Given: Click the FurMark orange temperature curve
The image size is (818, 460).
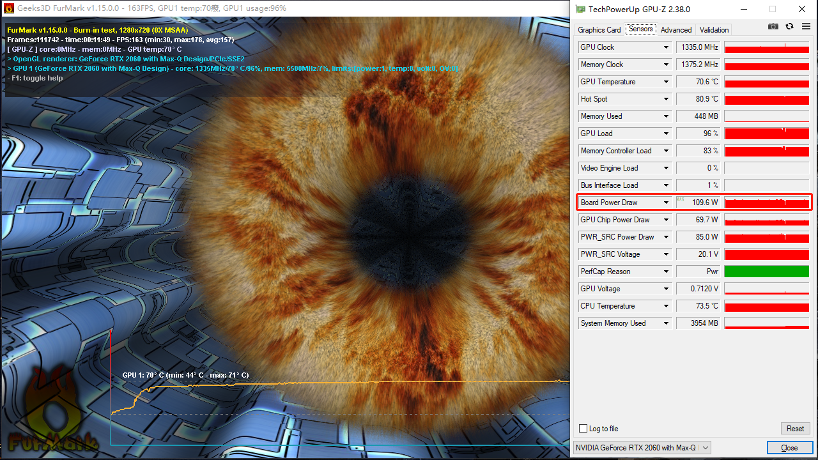Looking at the screenshot, I should tap(339, 383).
